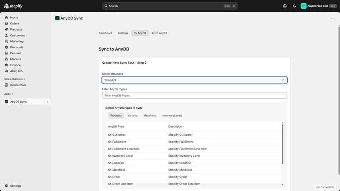Go to Home in sidebar

(x=14, y=17)
